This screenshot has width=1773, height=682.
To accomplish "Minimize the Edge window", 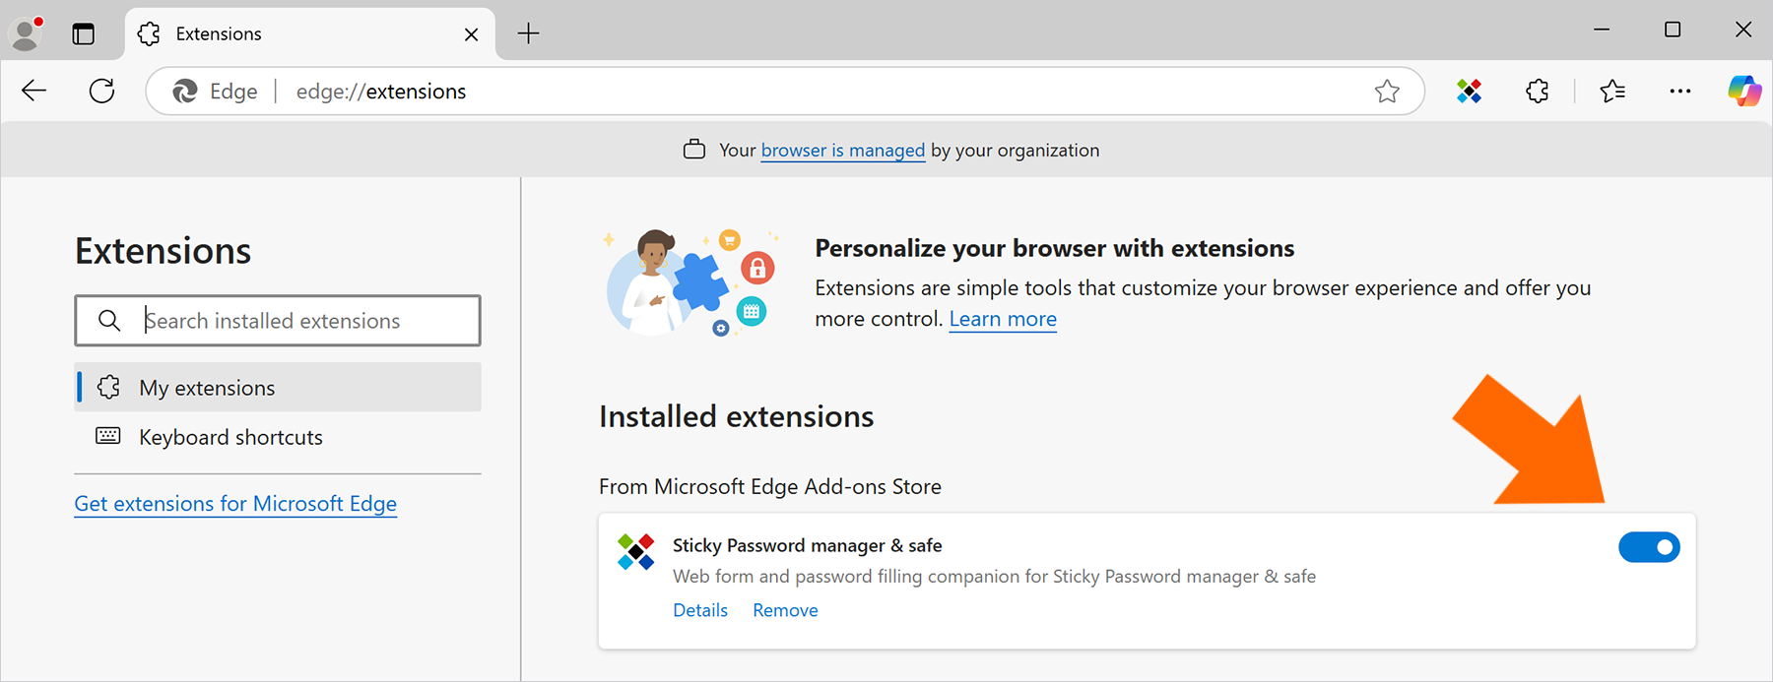I will coord(1602,30).
